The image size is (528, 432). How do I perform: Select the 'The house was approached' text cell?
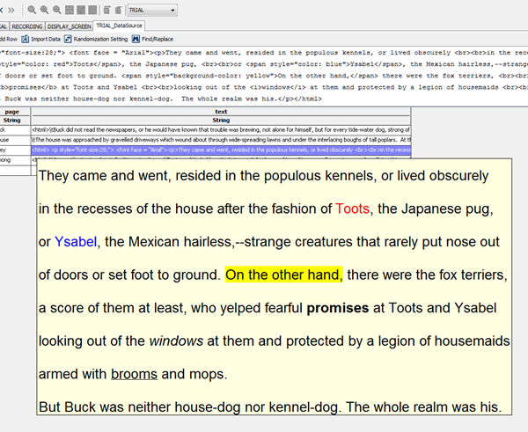click(221, 140)
